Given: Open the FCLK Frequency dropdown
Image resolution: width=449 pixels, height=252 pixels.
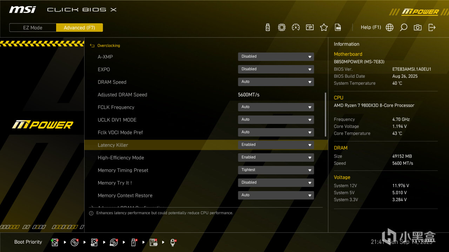Looking at the screenshot, I should click(276, 107).
